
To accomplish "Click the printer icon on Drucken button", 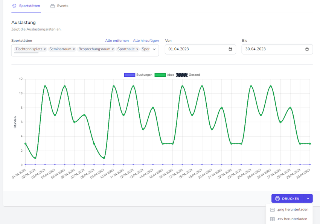I will [x=277, y=199].
